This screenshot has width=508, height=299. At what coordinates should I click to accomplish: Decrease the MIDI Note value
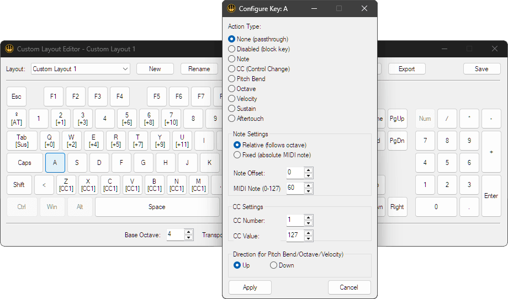tap(309, 191)
